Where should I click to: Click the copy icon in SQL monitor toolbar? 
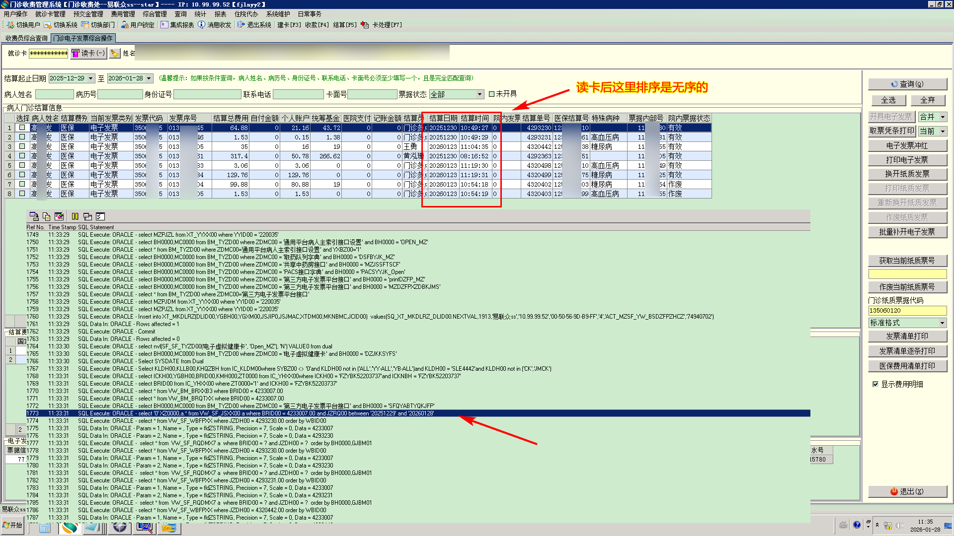(46, 216)
